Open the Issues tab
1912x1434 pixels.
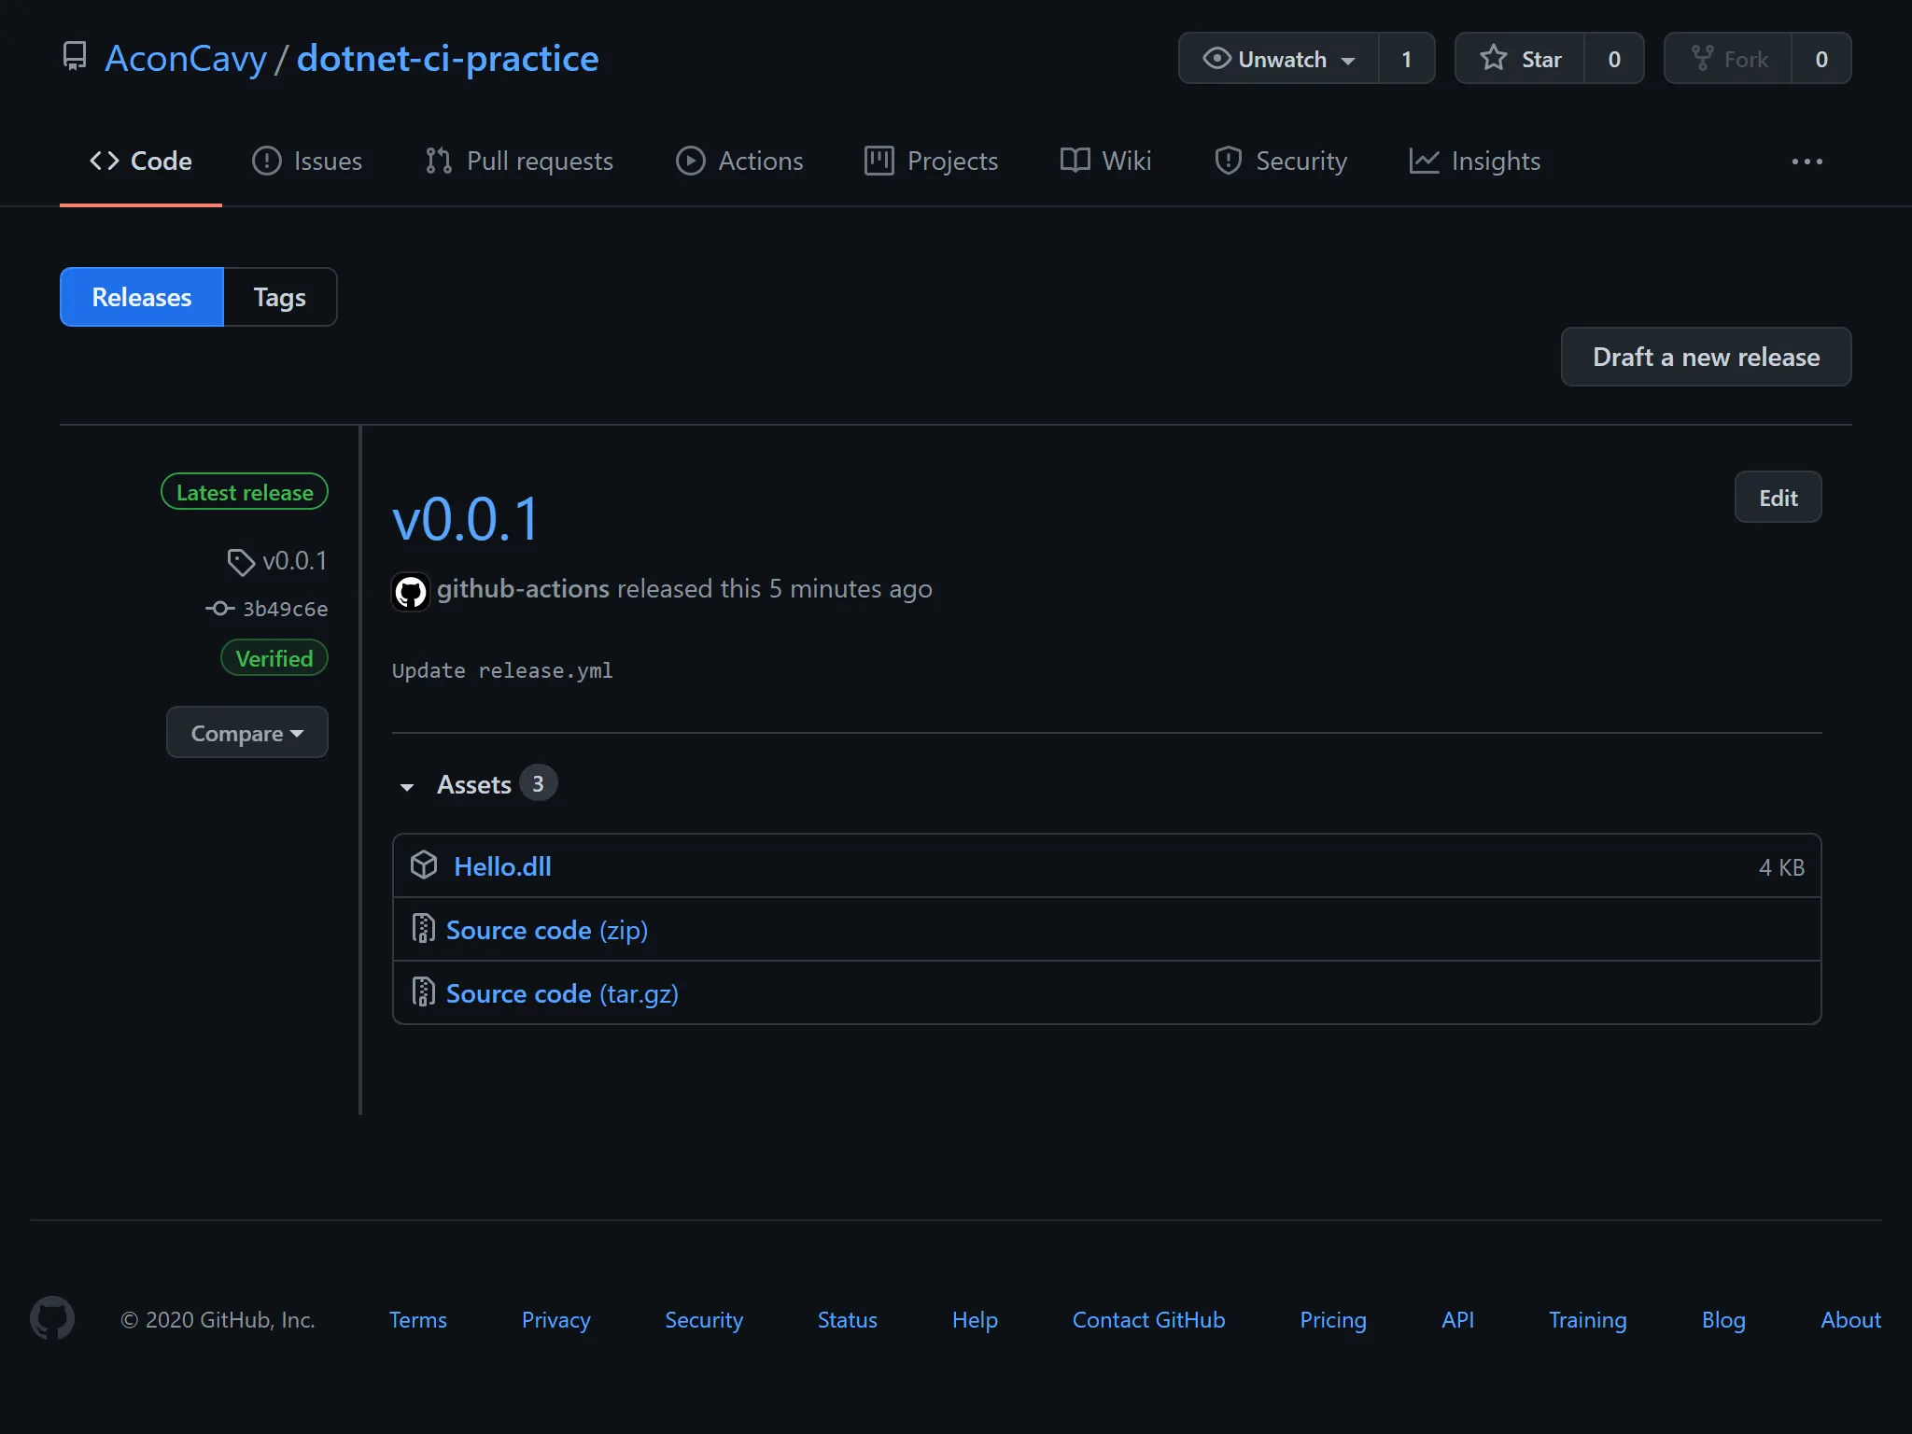point(307,161)
